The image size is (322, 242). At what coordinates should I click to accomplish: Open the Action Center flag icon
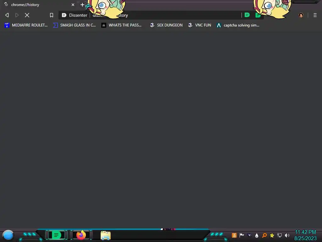tap(242, 235)
